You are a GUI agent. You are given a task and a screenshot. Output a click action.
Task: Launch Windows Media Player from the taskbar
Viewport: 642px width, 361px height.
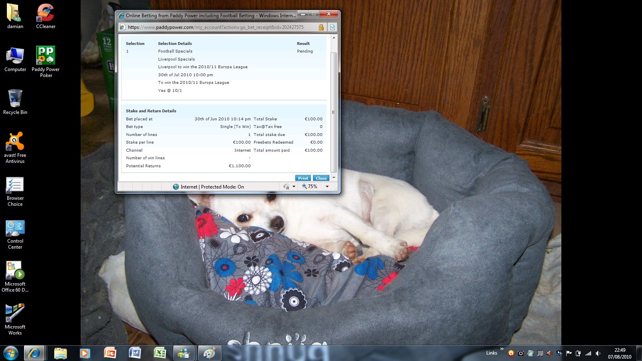coord(85,353)
